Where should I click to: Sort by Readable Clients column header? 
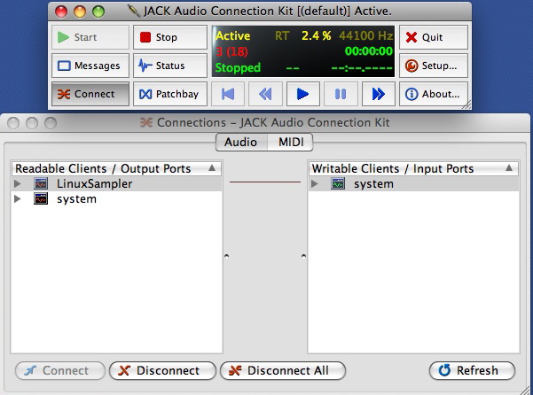[116, 168]
